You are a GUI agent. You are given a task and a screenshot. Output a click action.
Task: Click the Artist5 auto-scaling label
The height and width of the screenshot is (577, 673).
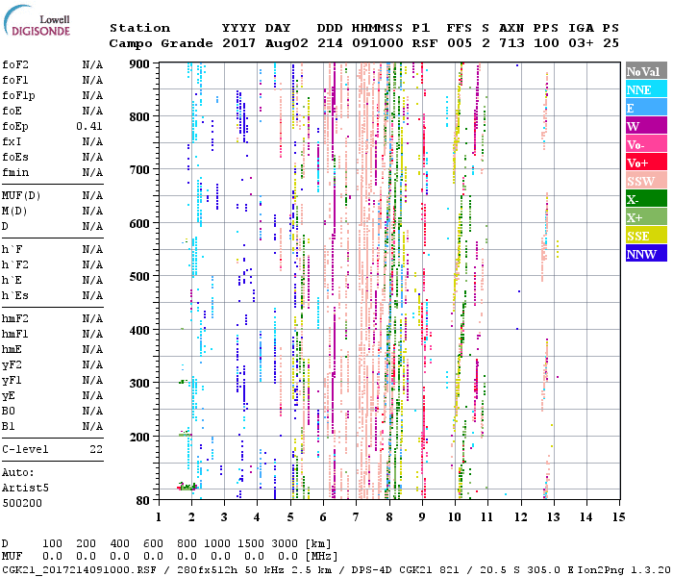pyautogui.click(x=25, y=488)
